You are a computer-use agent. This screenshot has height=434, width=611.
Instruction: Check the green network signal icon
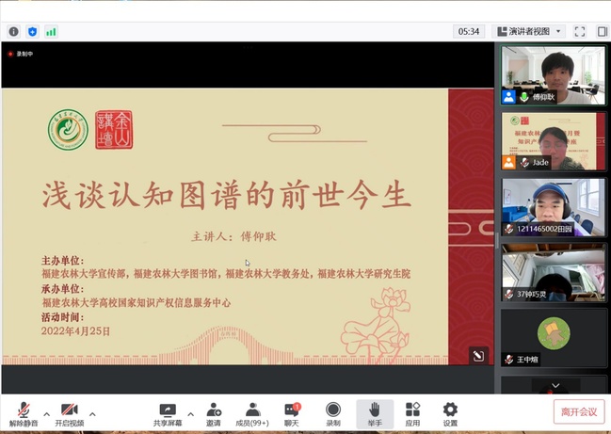pos(51,31)
